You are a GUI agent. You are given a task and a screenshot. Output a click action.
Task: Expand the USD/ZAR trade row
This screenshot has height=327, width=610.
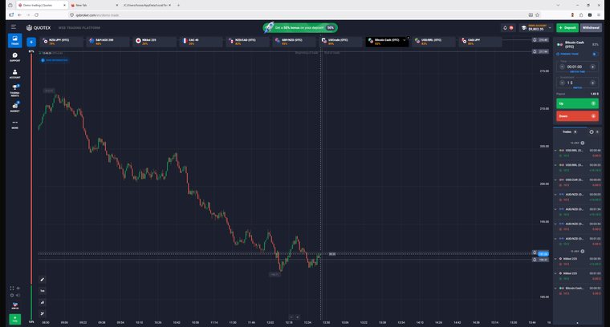(555, 180)
